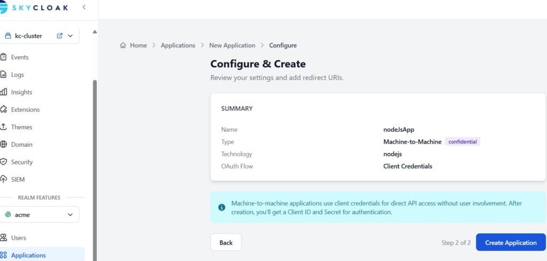Click the Insights bar chart icon
This screenshot has width=547, height=261.
(x=3, y=92)
